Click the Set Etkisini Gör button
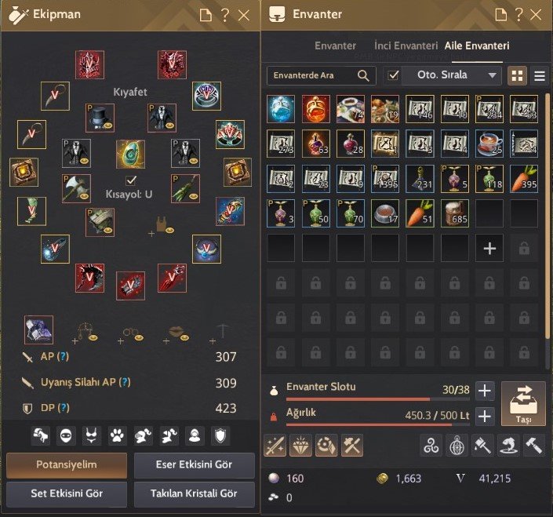 point(67,493)
